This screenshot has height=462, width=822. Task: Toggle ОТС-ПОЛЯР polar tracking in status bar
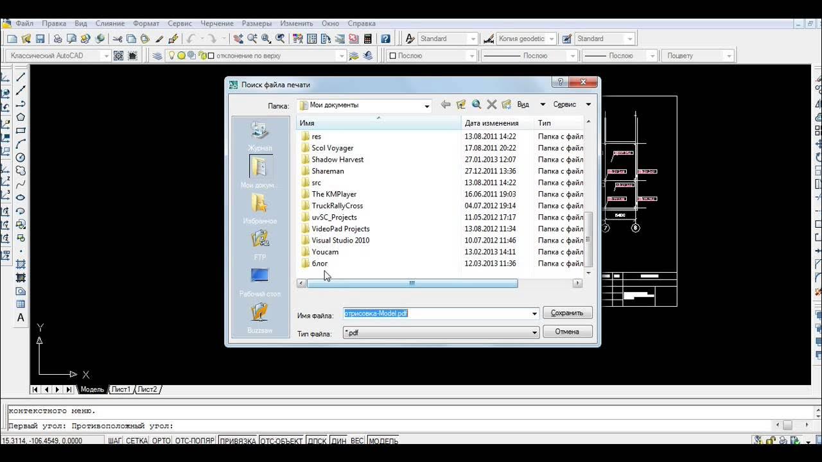195,441
